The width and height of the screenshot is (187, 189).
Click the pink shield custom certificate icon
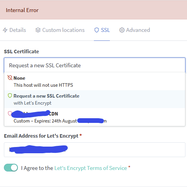click(10, 114)
